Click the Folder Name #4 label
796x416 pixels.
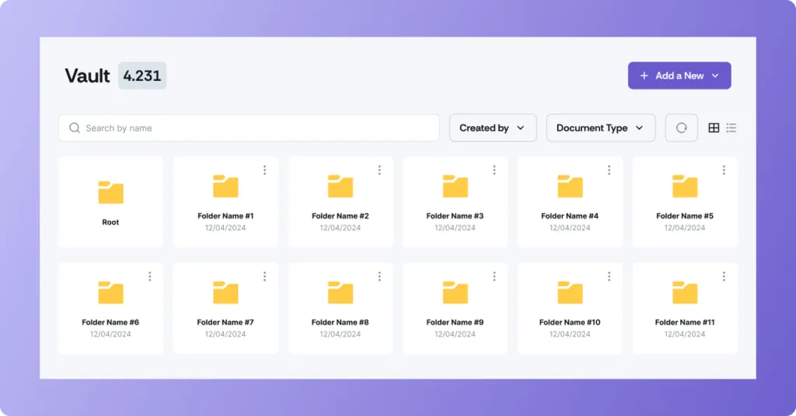tap(570, 216)
